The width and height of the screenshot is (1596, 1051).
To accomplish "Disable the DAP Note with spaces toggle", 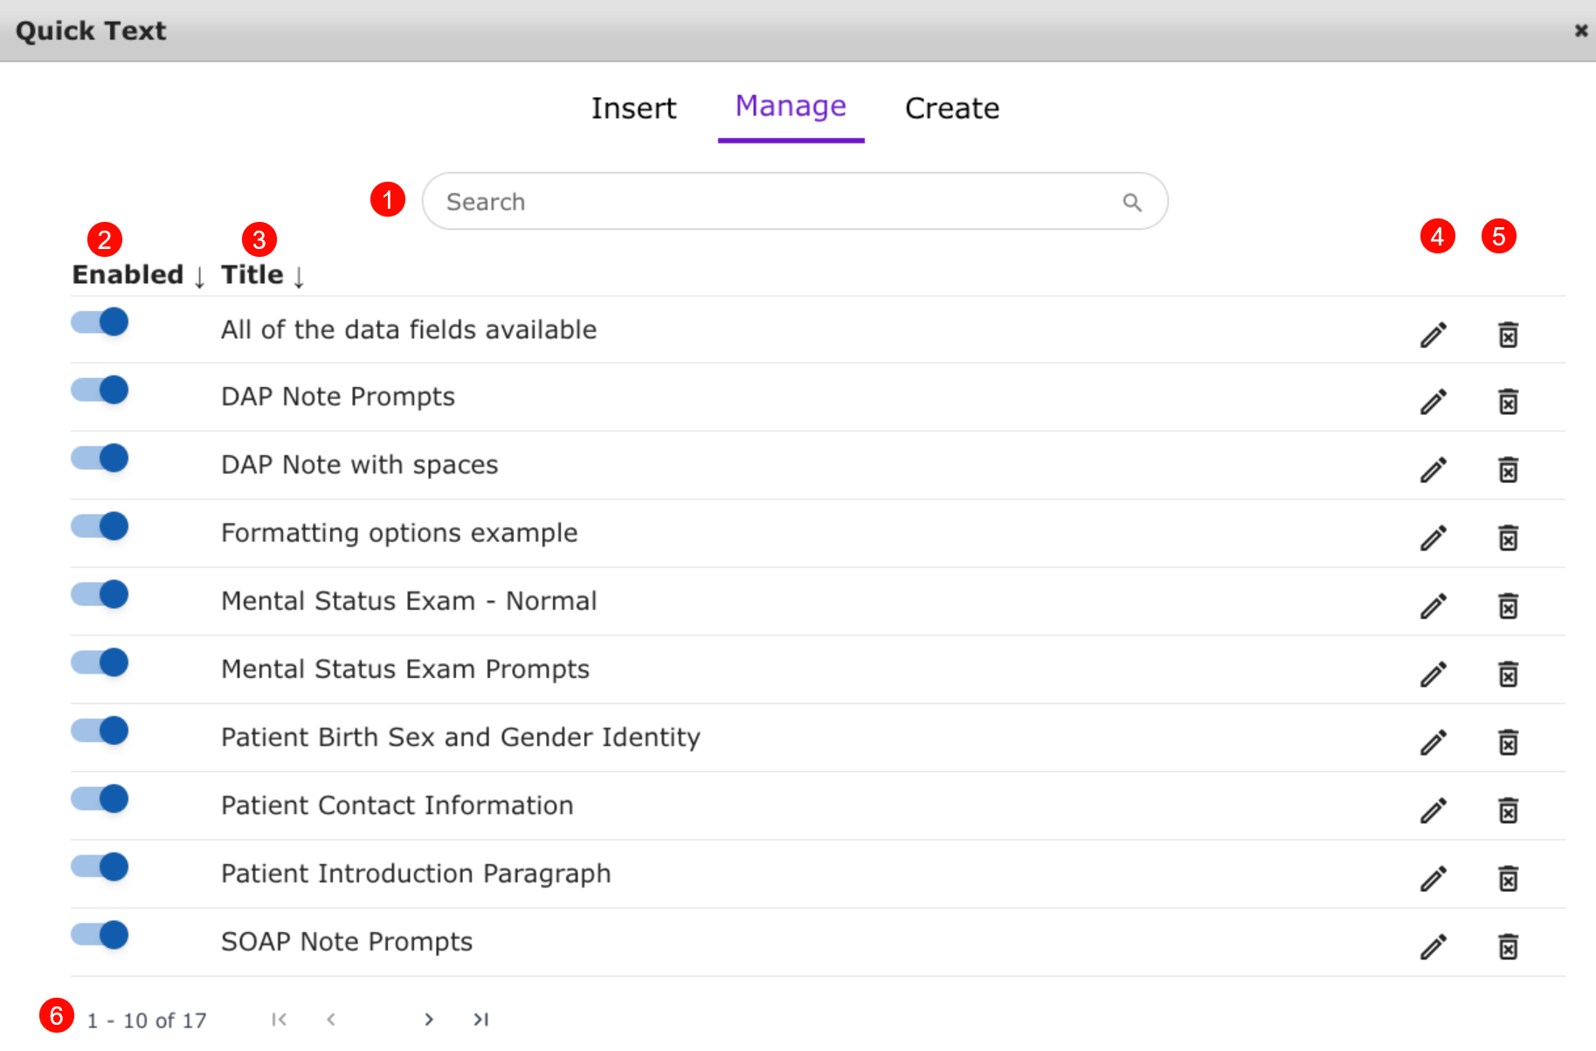I will pos(100,458).
